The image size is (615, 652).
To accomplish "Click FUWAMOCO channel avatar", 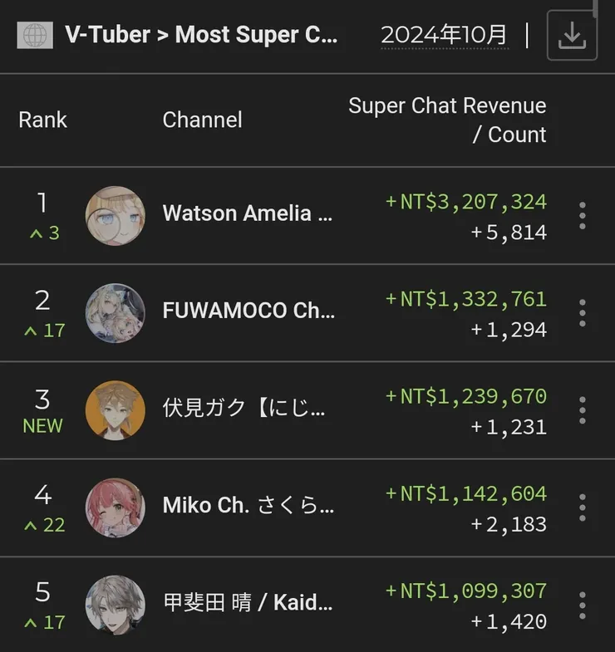I will tap(116, 313).
